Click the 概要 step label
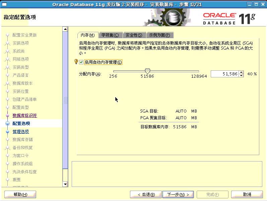The width and height of the screenshot is (267, 201). (x=17, y=180)
